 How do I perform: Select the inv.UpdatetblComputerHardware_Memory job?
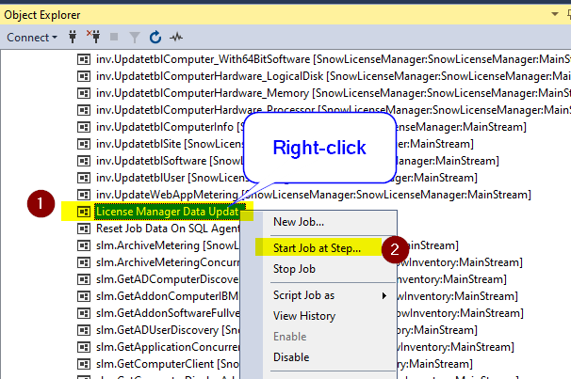pos(334,93)
